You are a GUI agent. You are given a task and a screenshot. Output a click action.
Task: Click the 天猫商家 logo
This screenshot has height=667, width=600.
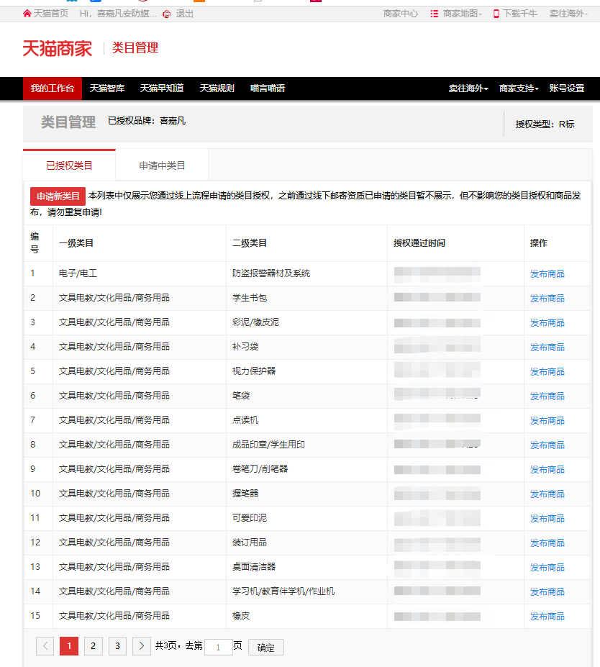(58, 48)
